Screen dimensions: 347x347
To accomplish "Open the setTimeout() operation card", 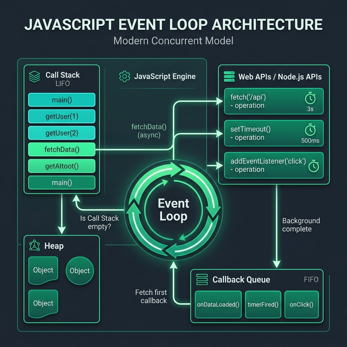I will coord(274,133).
